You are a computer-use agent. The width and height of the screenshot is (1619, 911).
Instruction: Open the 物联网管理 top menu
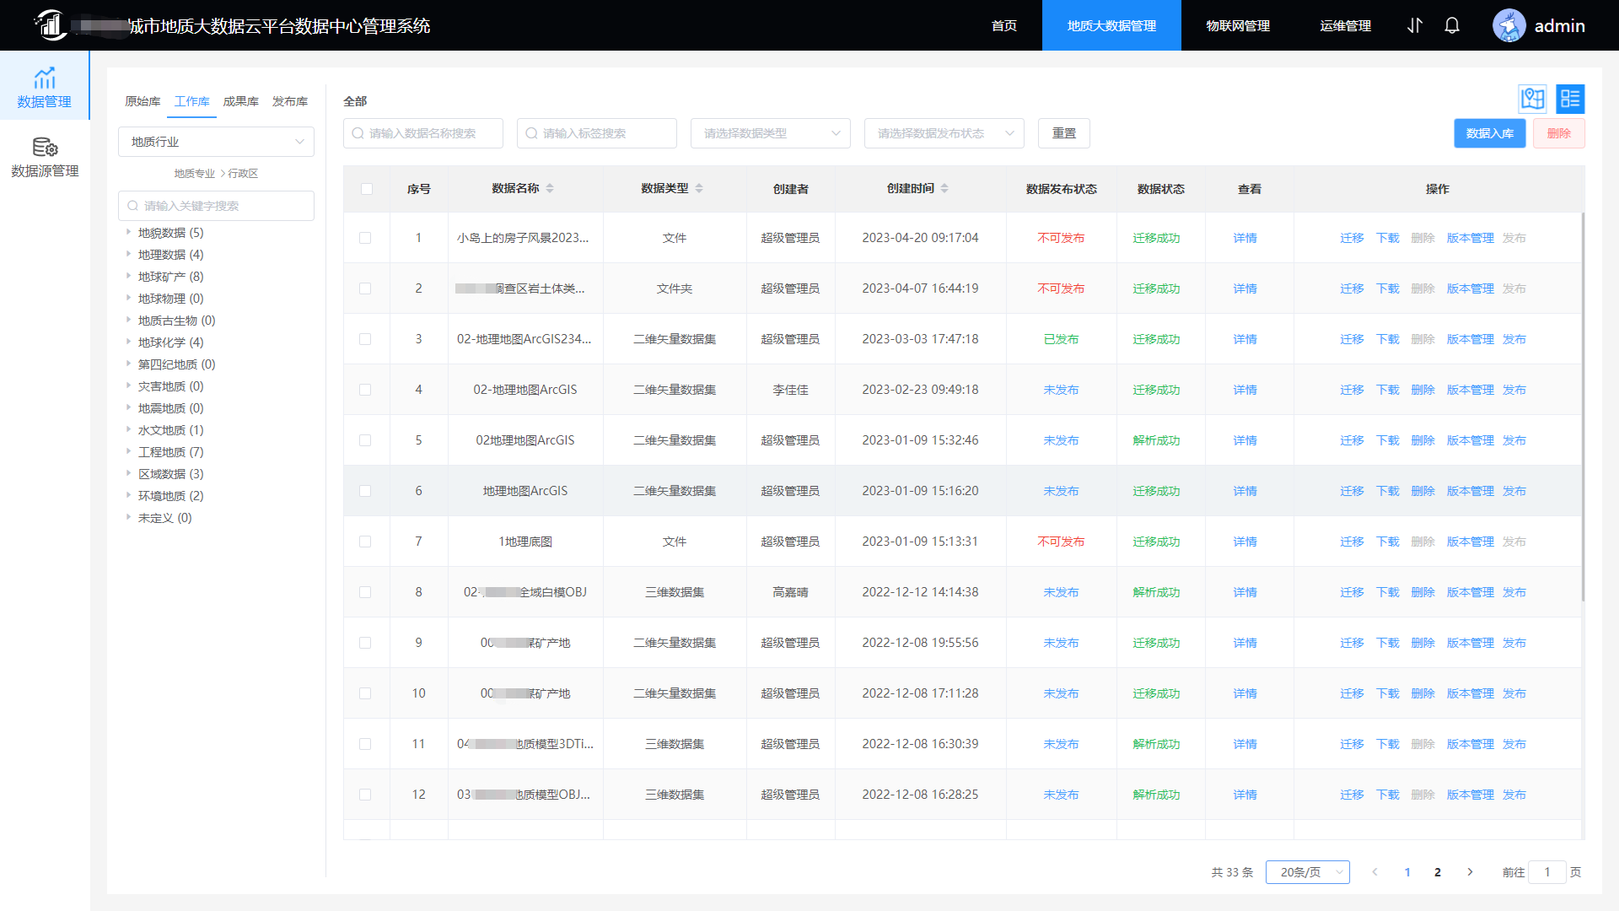pyautogui.click(x=1237, y=25)
